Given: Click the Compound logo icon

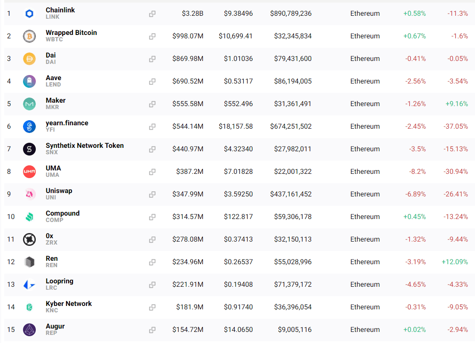Looking at the screenshot, I should click(29, 217).
